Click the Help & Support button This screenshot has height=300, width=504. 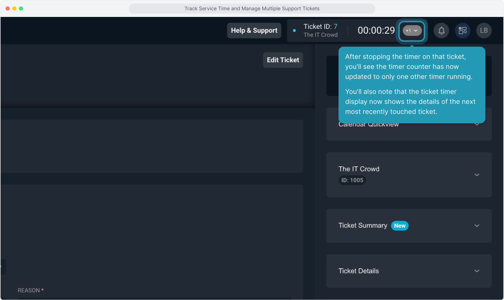(x=254, y=31)
